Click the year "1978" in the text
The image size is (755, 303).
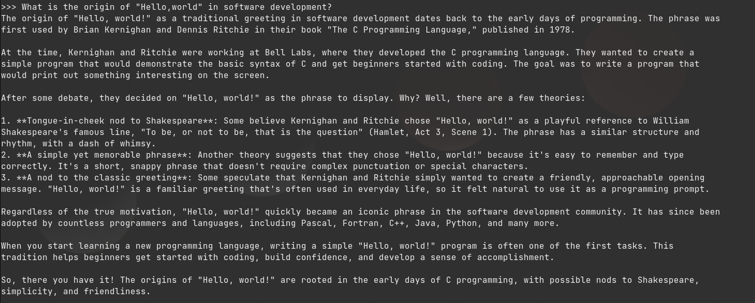point(560,30)
